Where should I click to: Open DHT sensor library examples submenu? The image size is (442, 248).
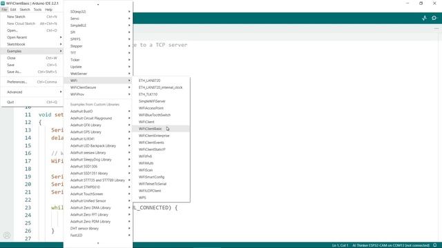click(98, 228)
